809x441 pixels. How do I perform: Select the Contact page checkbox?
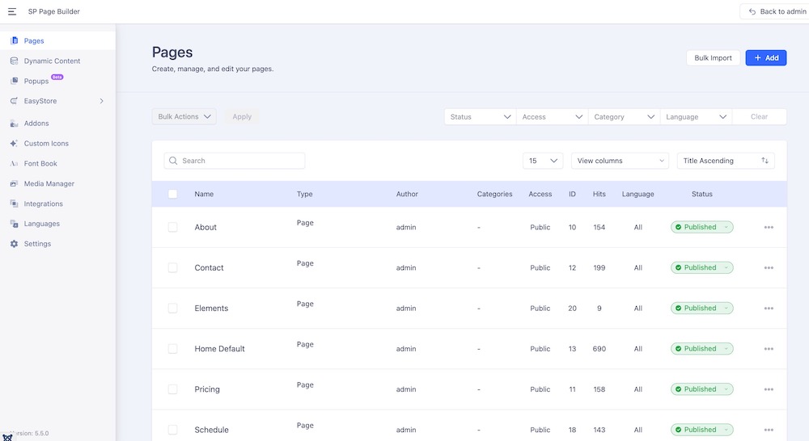click(172, 267)
